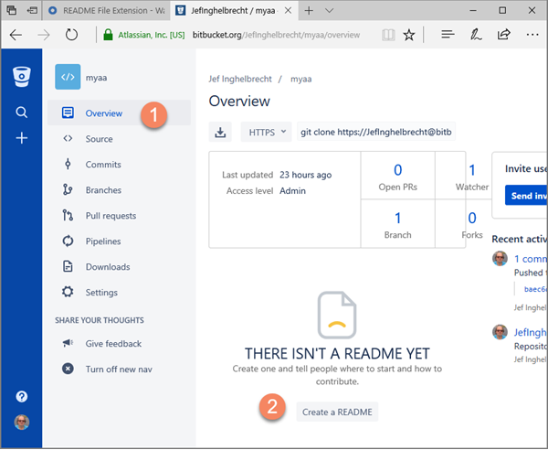Open the help question mark icon
The height and width of the screenshot is (450, 548).
22,396
